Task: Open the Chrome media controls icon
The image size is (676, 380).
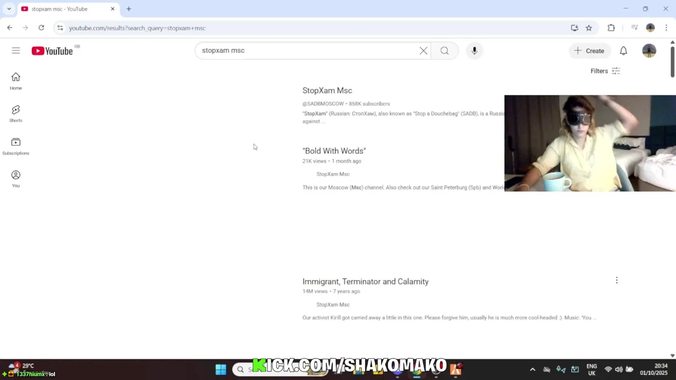Action: (634, 28)
